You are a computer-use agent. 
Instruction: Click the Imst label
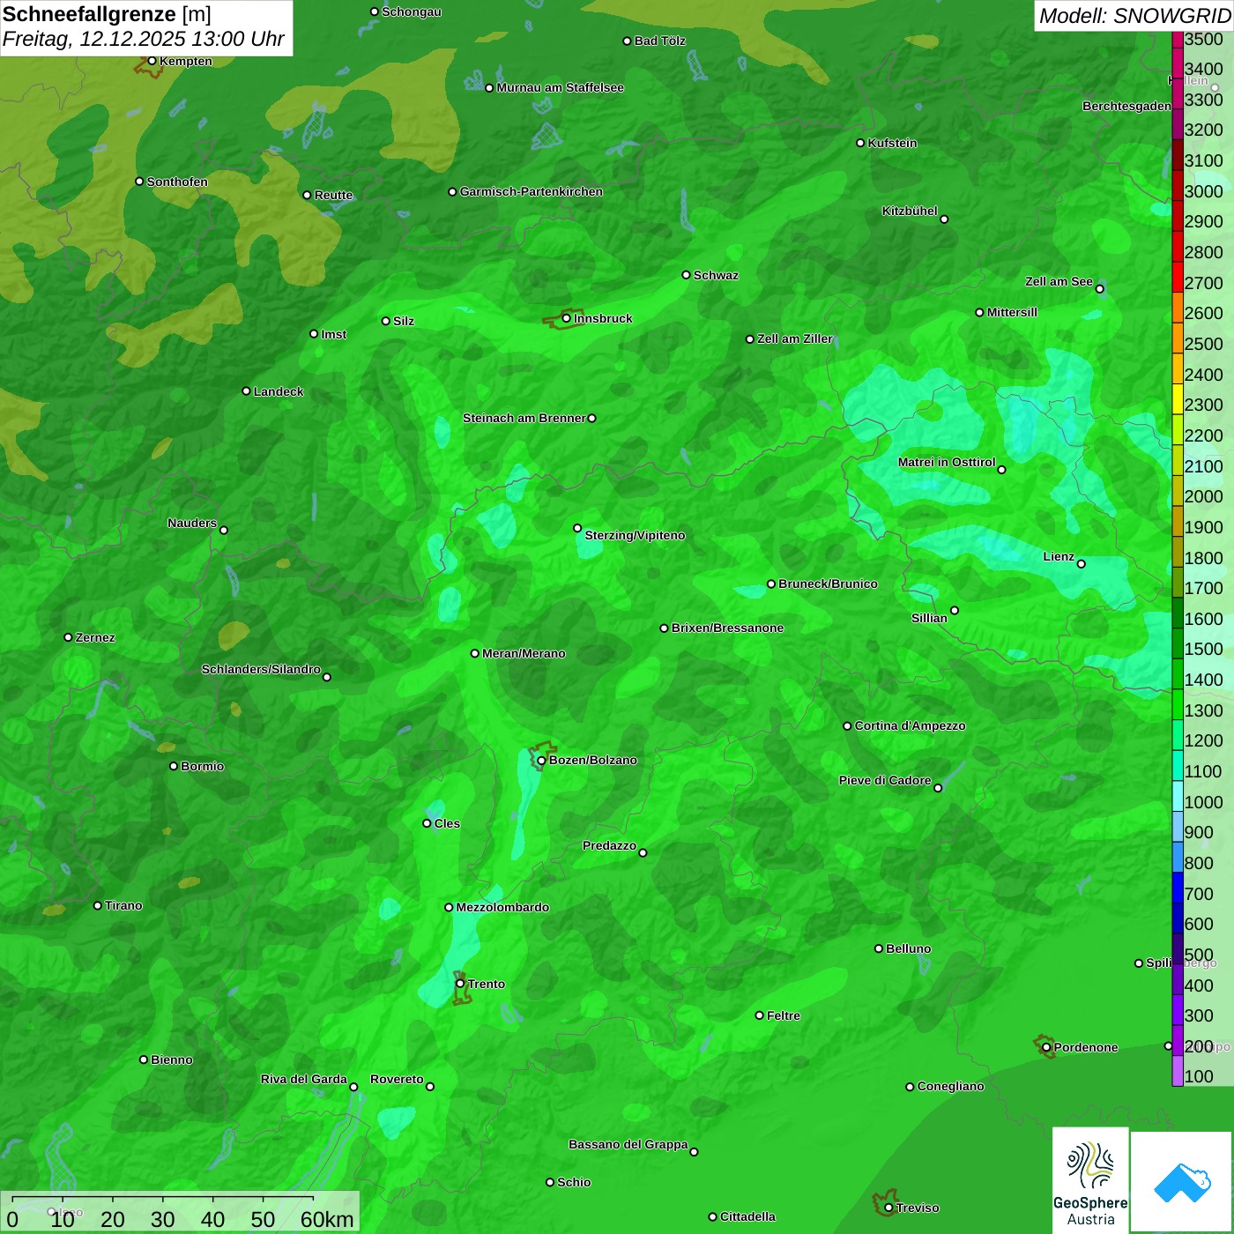click(334, 334)
